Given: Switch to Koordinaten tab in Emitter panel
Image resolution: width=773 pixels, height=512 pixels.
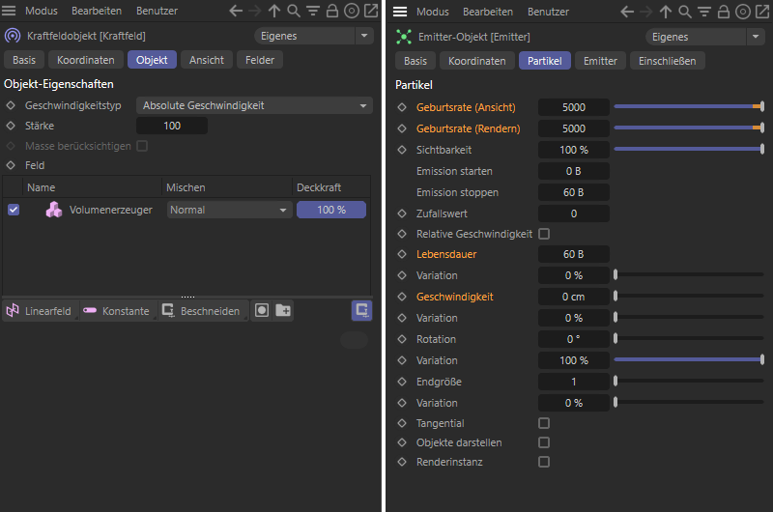Looking at the screenshot, I should point(477,61).
